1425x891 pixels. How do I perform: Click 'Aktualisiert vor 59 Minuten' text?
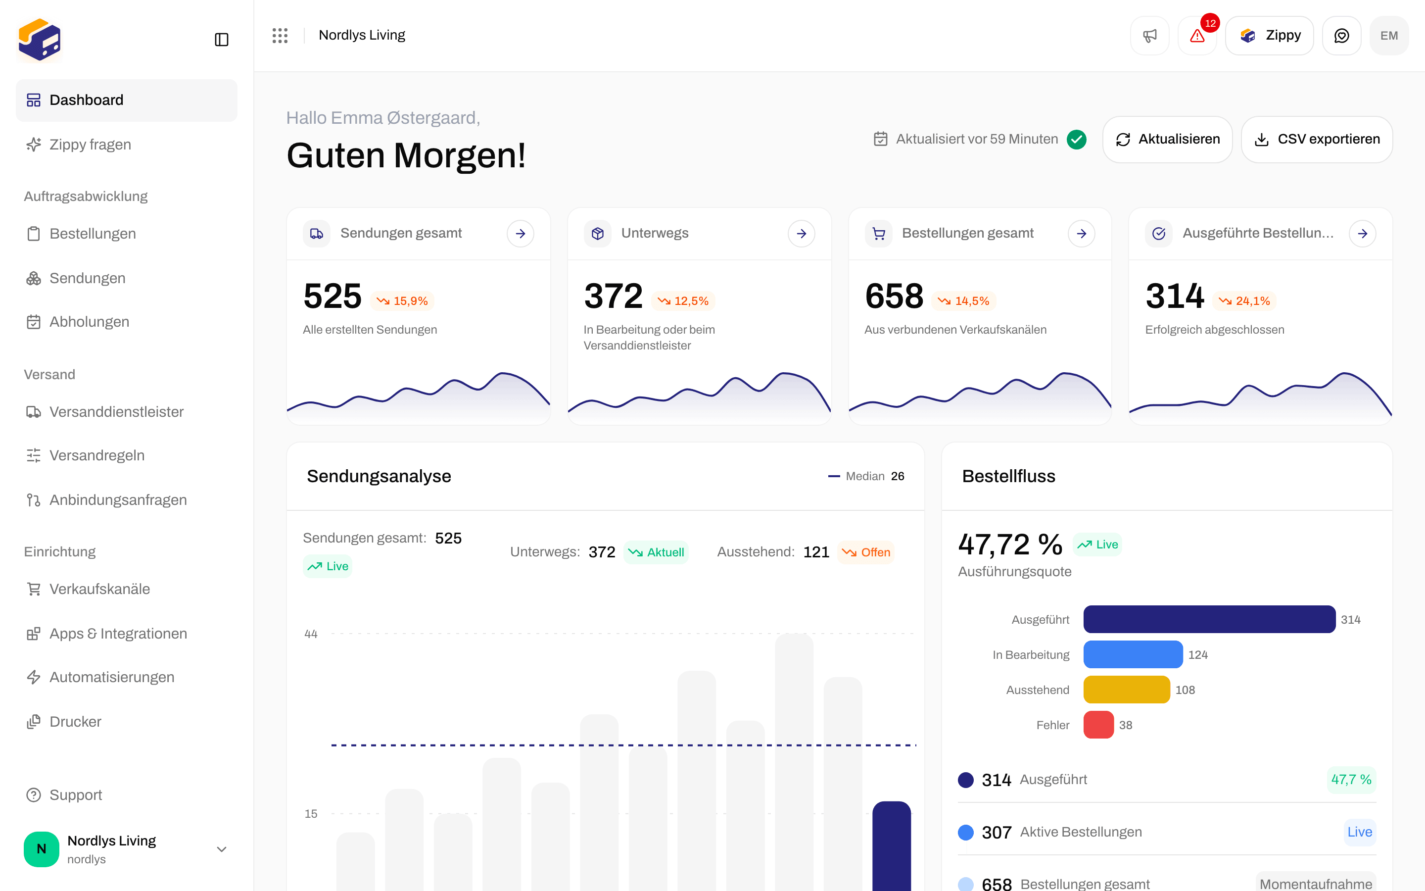[977, 139]
